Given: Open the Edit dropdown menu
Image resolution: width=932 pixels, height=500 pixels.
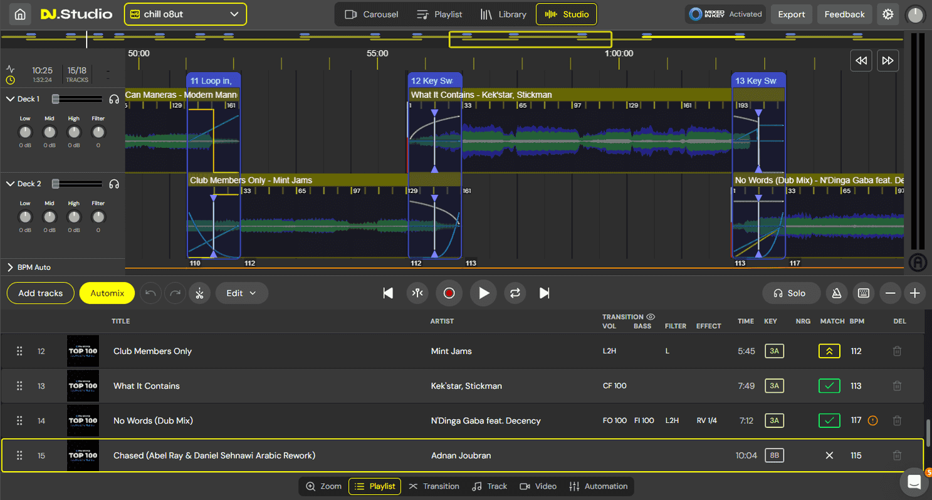Looking at the screenshot, I should point(241,293).
